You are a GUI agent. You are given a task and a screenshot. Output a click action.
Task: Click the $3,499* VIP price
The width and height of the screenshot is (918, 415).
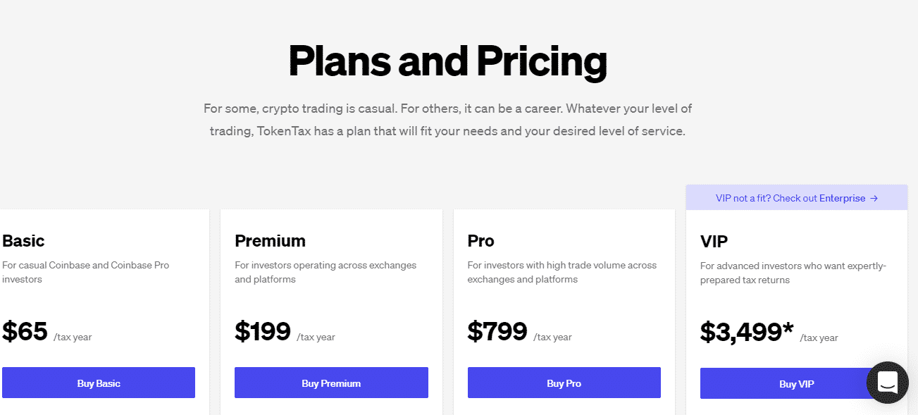(x=747, y=332)
